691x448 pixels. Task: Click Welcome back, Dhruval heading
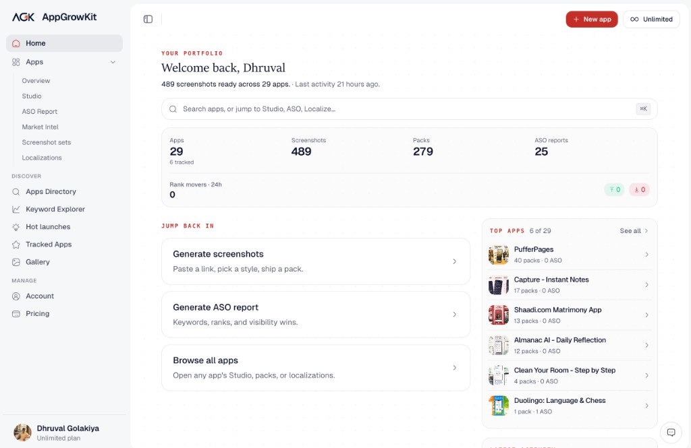tap(223, 68)
